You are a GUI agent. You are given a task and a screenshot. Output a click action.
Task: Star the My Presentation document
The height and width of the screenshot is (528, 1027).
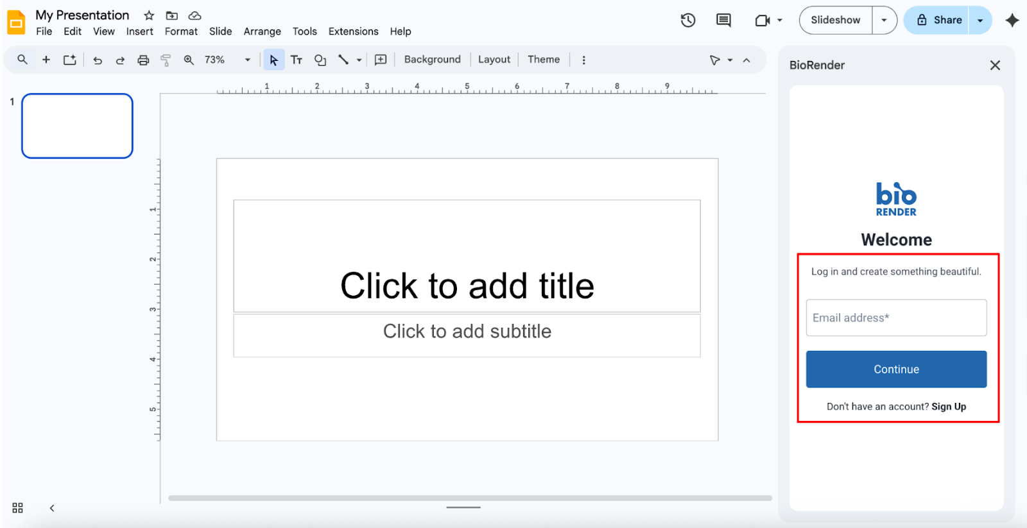pos(149,15)
